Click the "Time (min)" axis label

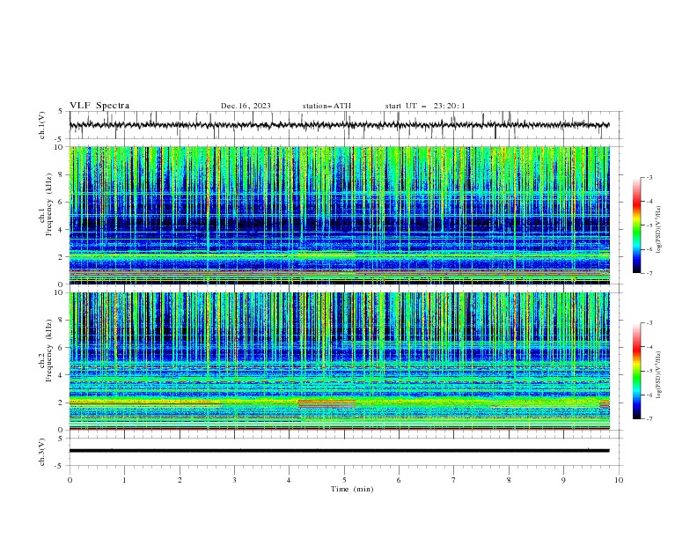click(x=352, y=489)
